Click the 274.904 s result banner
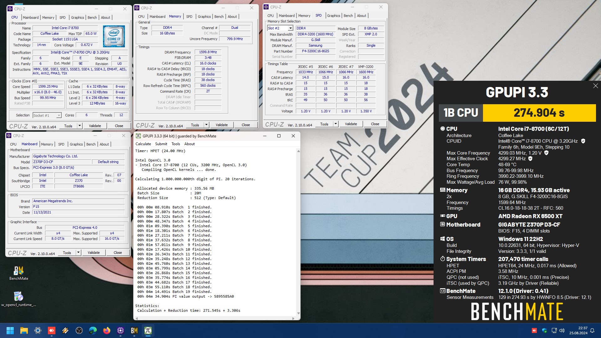The image size is (601, 338). tap(539, 113)
